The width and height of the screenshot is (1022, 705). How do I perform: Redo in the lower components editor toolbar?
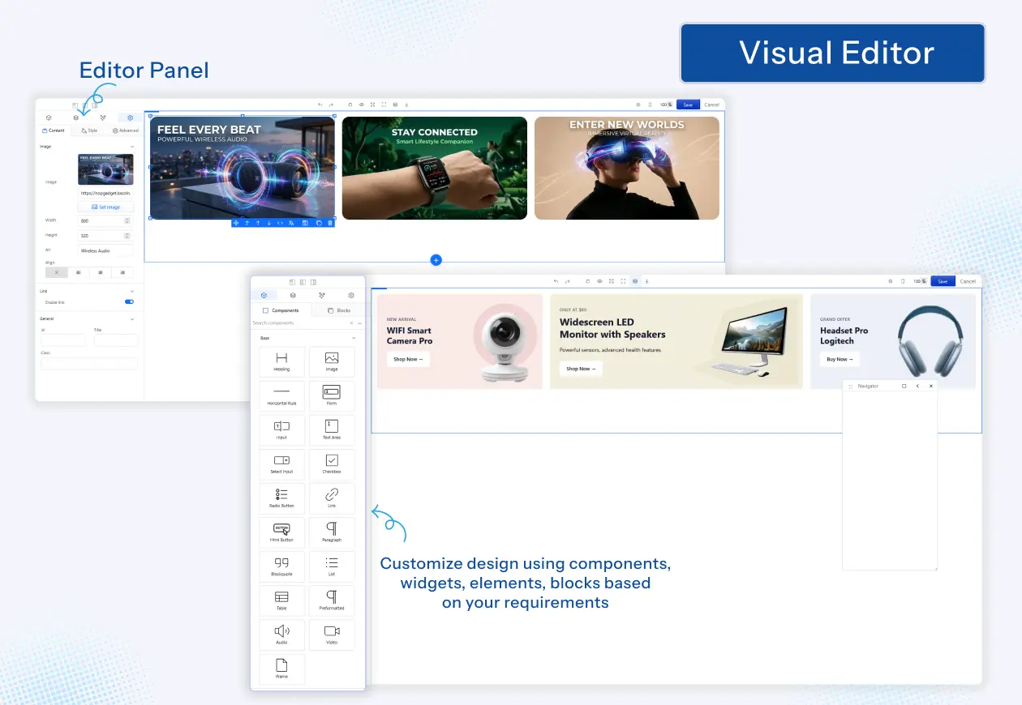click(x=567, y=281)
